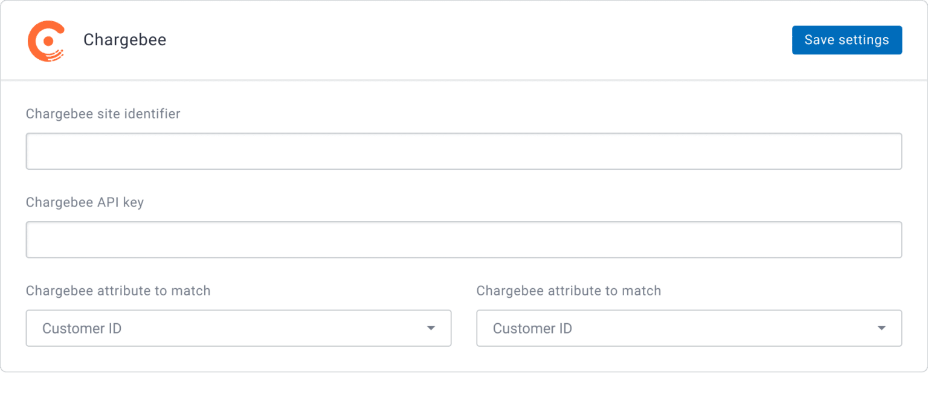The image size is (928, 412).
Task: Click inside the Chargebee site identifier field
Action: [x=464, y=150]
